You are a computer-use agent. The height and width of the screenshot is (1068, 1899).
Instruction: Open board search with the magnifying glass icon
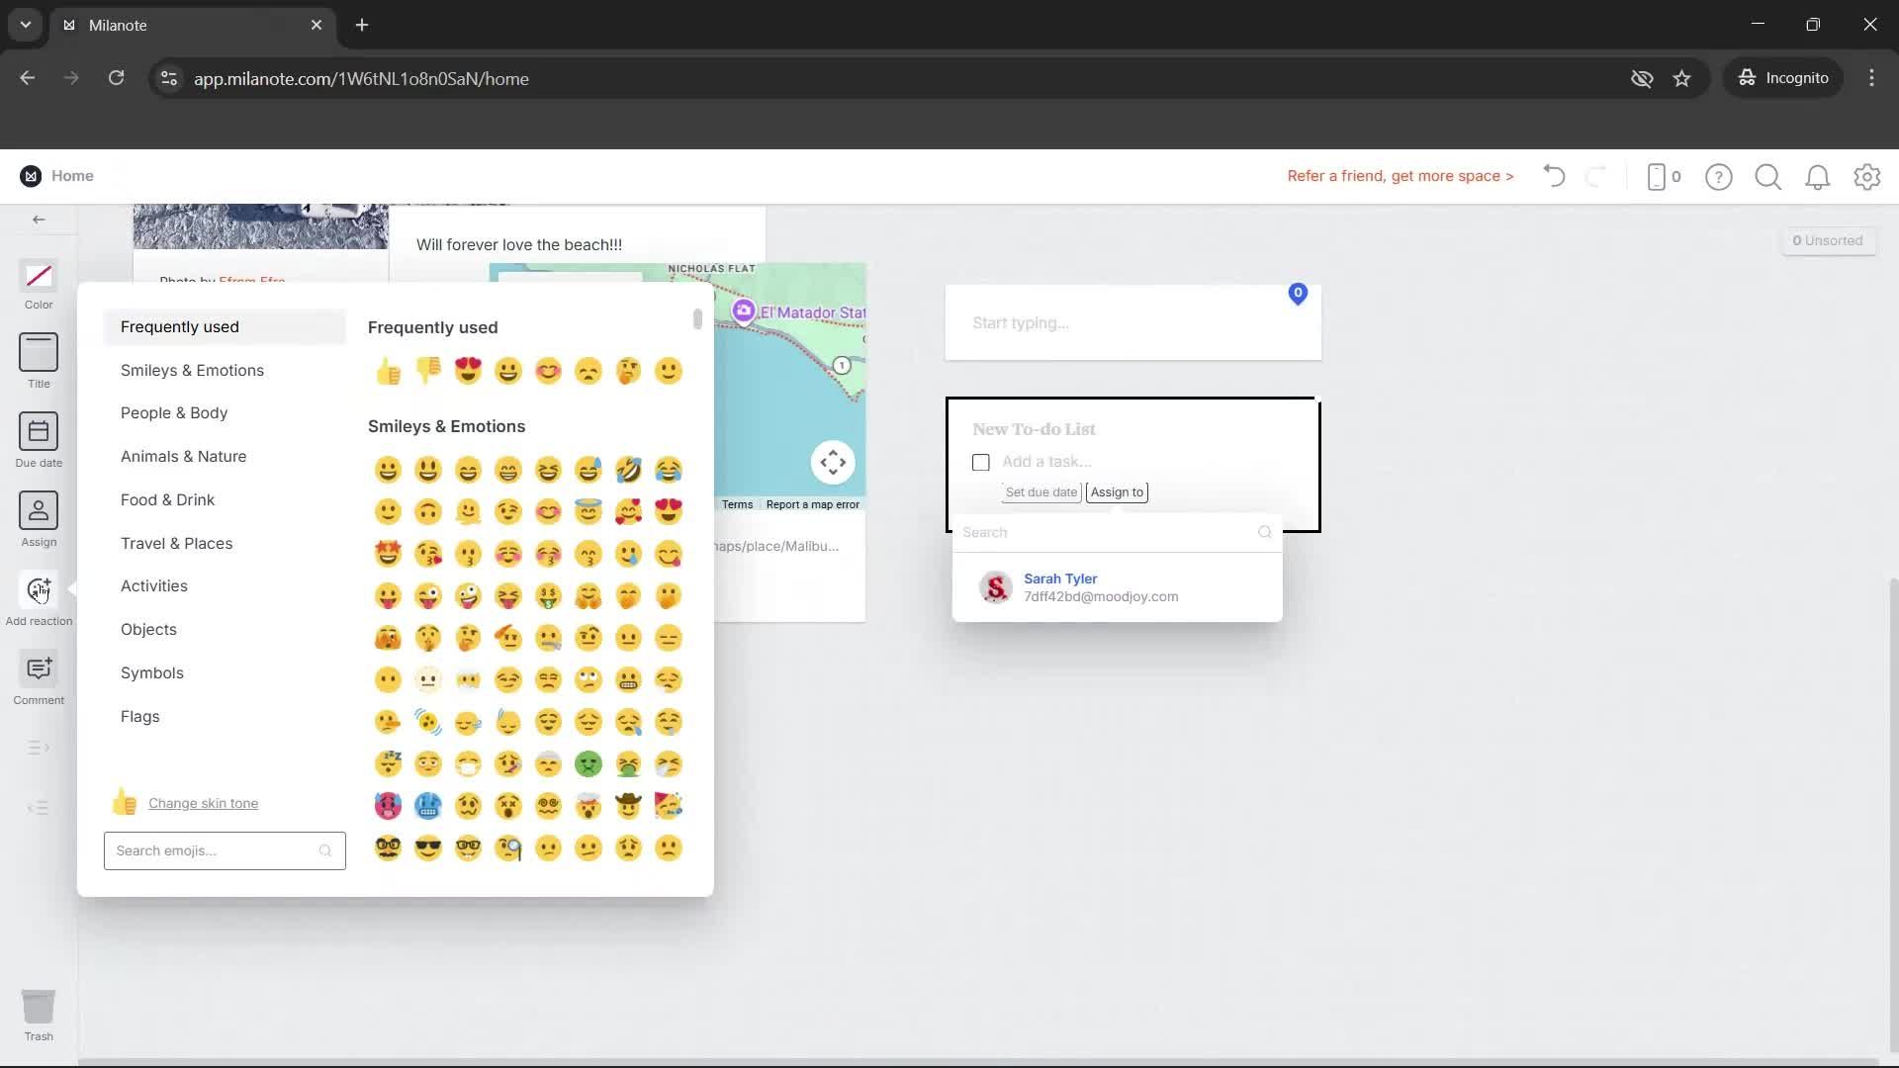pyautogui.click(x=1768, y=176)
